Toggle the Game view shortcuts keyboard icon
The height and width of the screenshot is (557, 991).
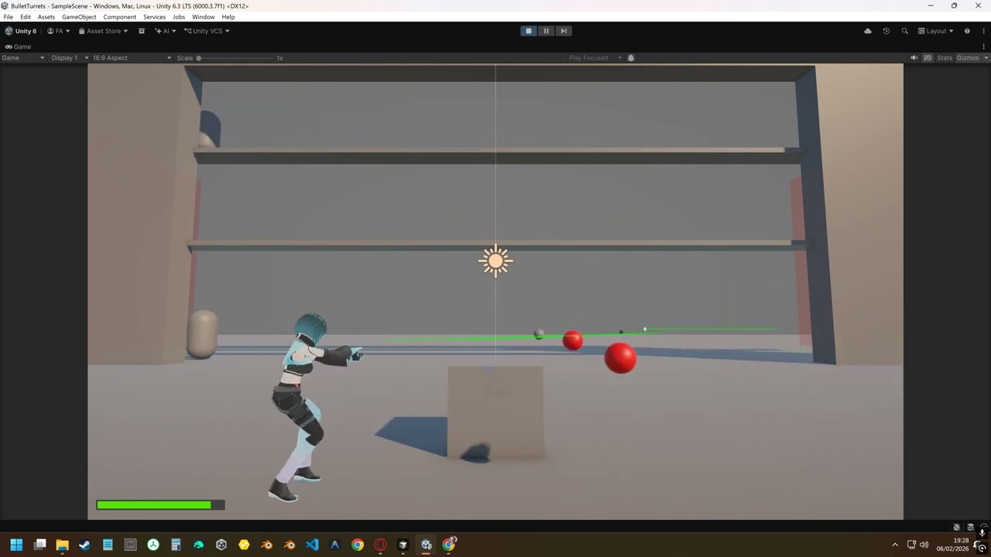(928, 58)
